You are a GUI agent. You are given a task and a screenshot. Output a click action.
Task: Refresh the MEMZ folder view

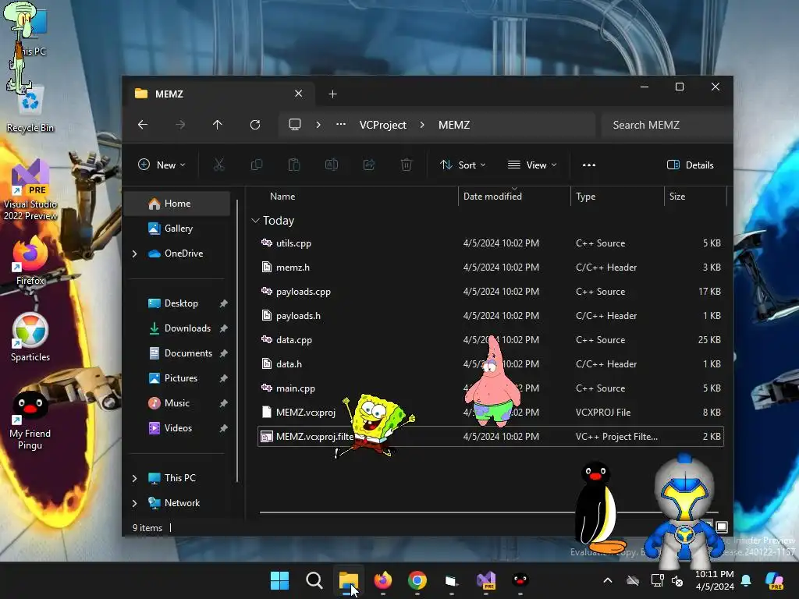point(255,125)
